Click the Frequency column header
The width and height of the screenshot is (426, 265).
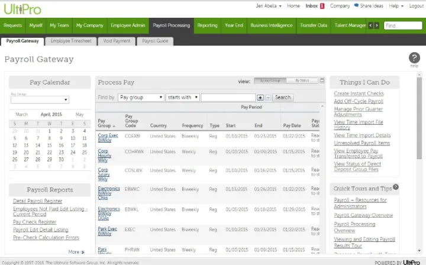(x=192, y=126)
